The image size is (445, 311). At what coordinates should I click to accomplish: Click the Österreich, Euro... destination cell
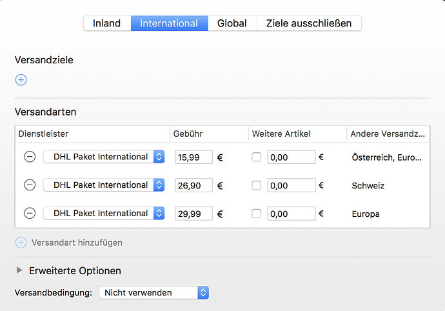[x=386, y=157]
